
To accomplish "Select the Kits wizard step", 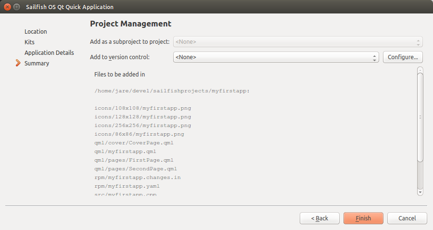I will click(x=29, y=42).
